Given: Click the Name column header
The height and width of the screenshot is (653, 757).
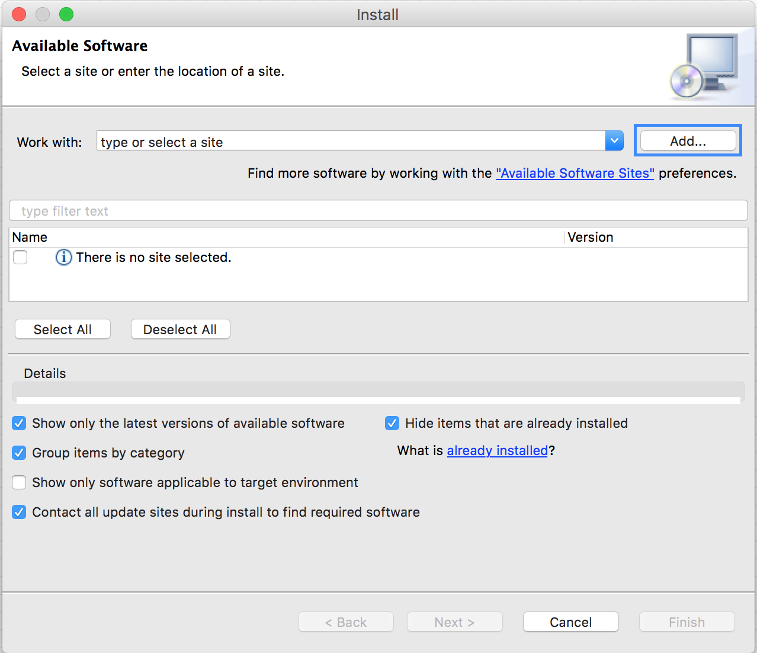Looking at the screenshot, I should (x=30, y=237).
